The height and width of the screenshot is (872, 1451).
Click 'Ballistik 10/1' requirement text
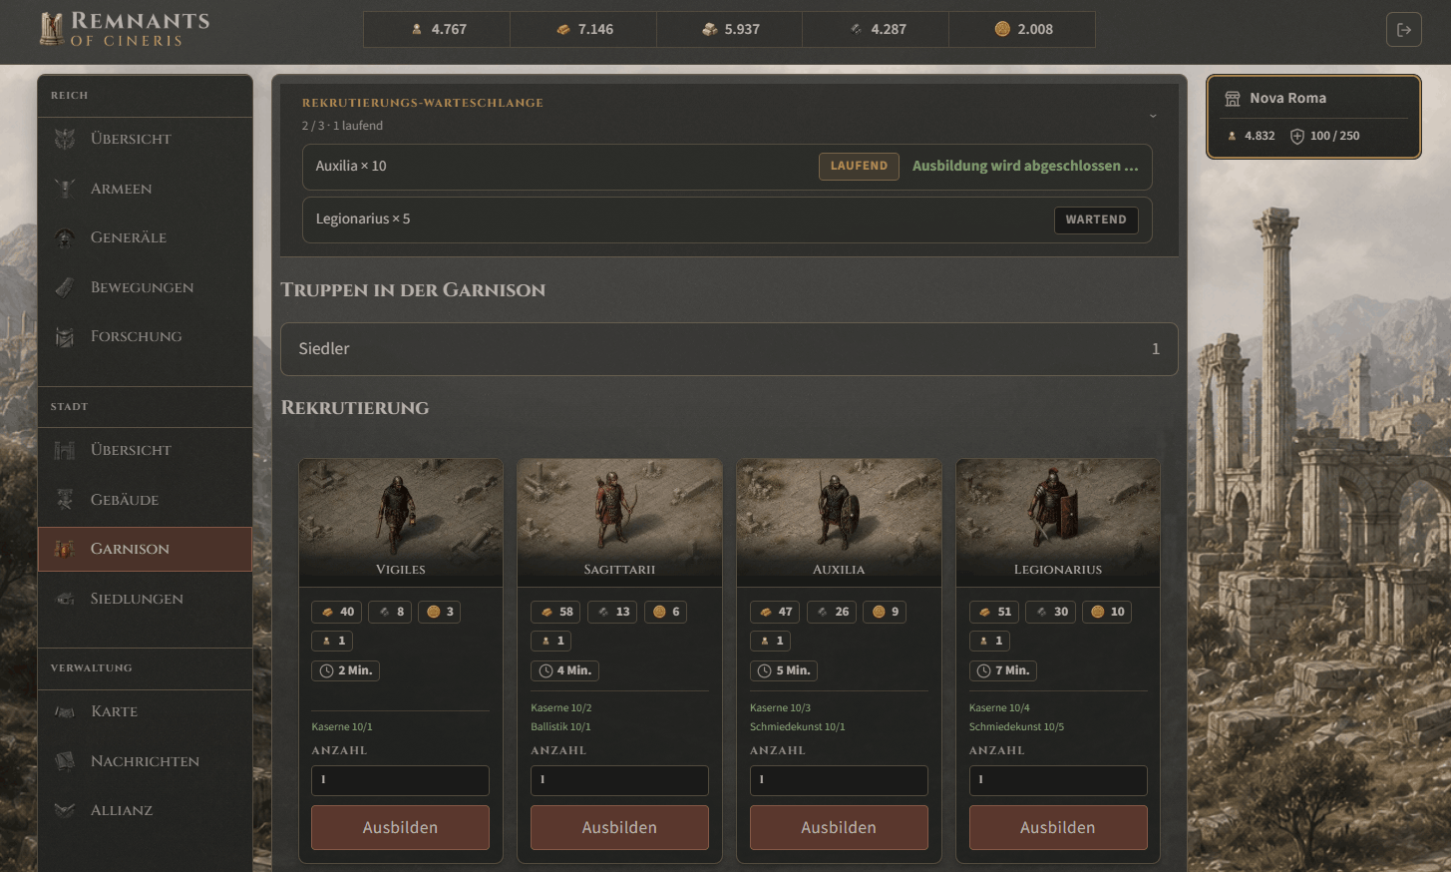(x=560, y=727)
